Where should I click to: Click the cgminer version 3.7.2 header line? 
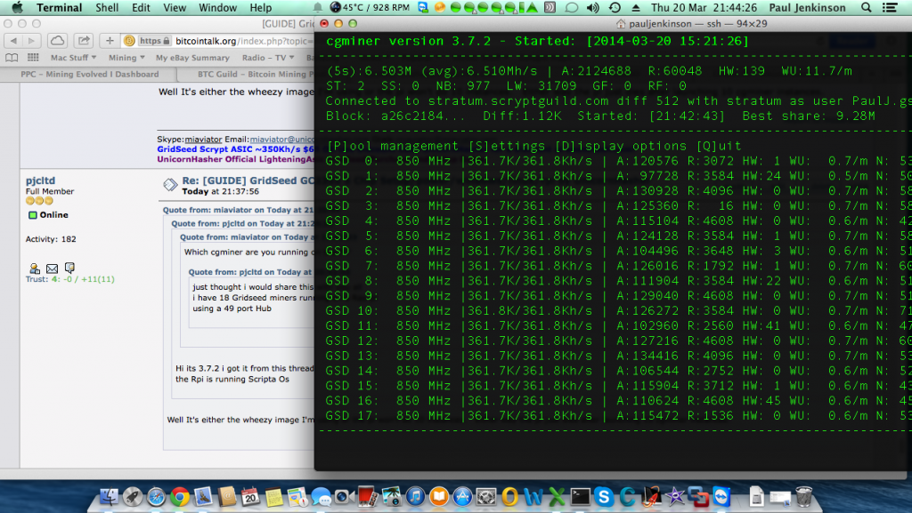click(x=537, y=41)
